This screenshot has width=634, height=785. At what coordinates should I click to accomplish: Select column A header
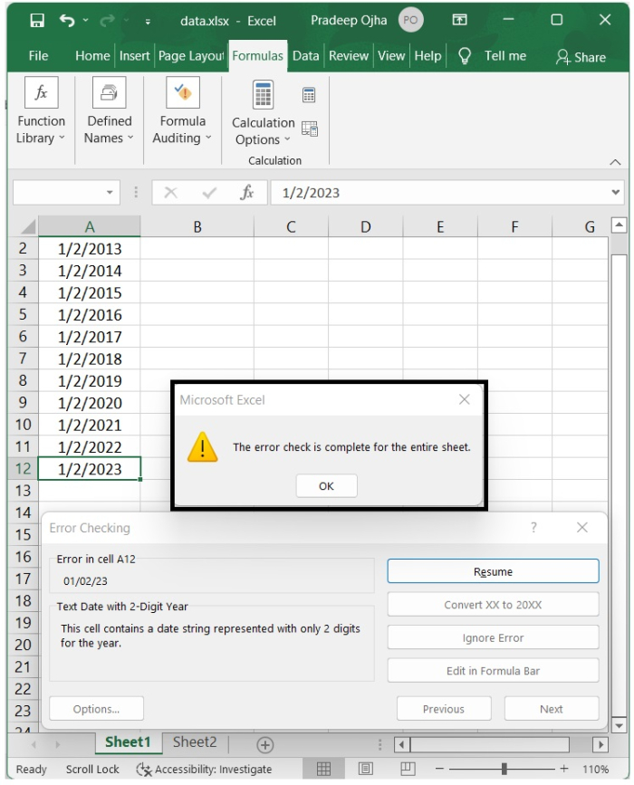pos(90,226)
